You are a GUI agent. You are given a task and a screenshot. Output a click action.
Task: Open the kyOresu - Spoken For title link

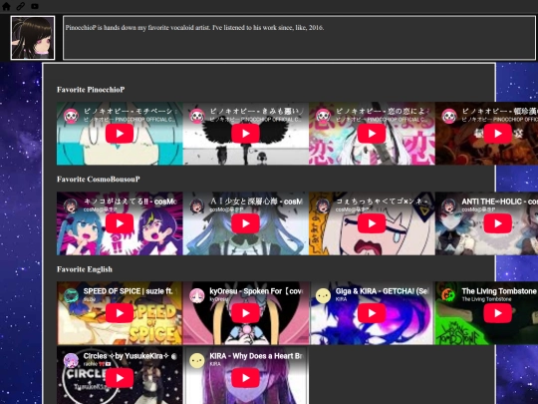click(256, 291)
